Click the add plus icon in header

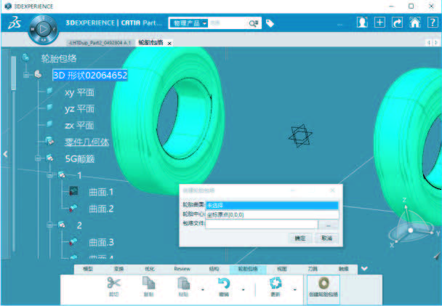click(x=379, y=23)
